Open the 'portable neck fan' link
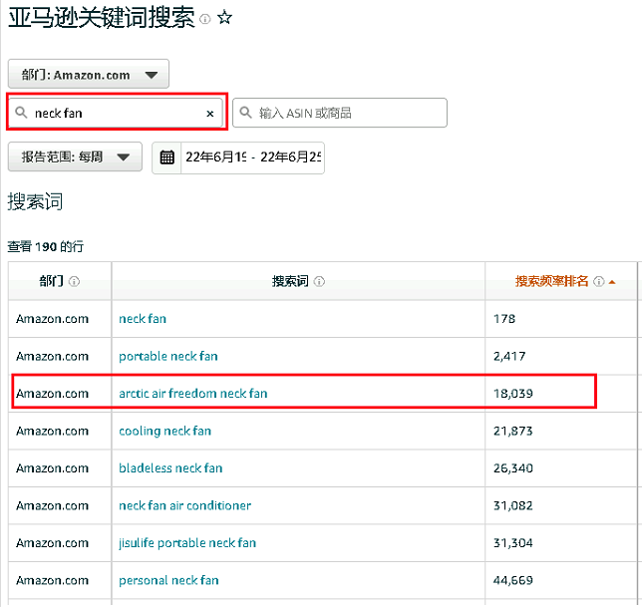643x607 pixels. click(x=167, y=356)
